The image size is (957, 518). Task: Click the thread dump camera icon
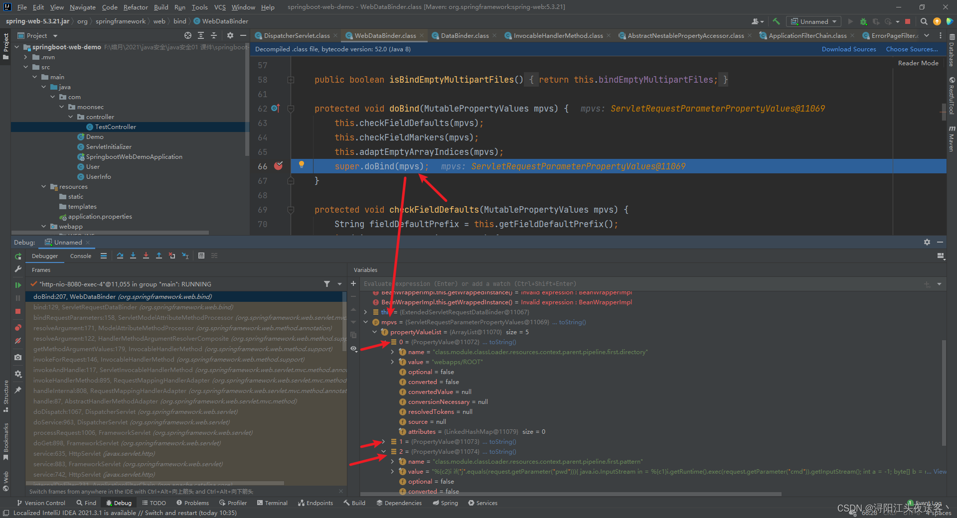[x=18, y=357]
